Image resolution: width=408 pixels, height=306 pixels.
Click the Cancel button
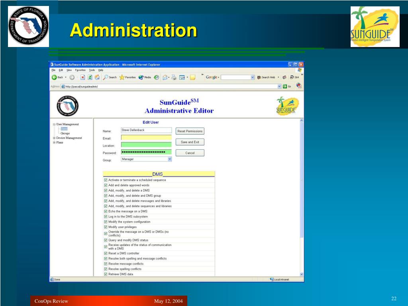coord(190,153)
